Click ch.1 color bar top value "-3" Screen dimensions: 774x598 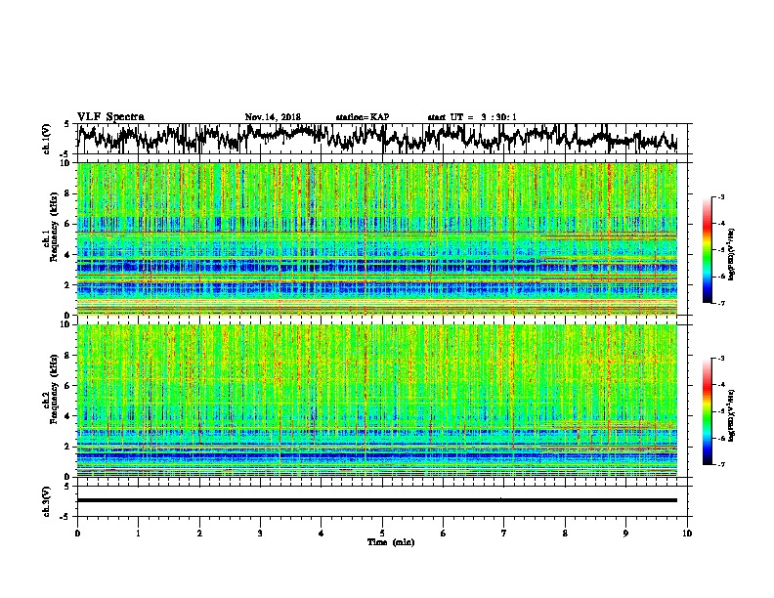(721, 197)
